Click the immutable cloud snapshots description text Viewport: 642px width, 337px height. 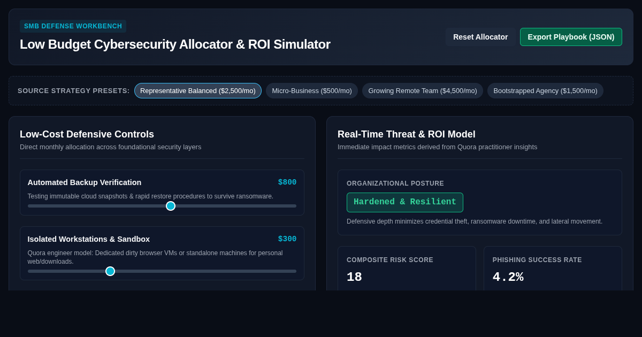[150, 196]
